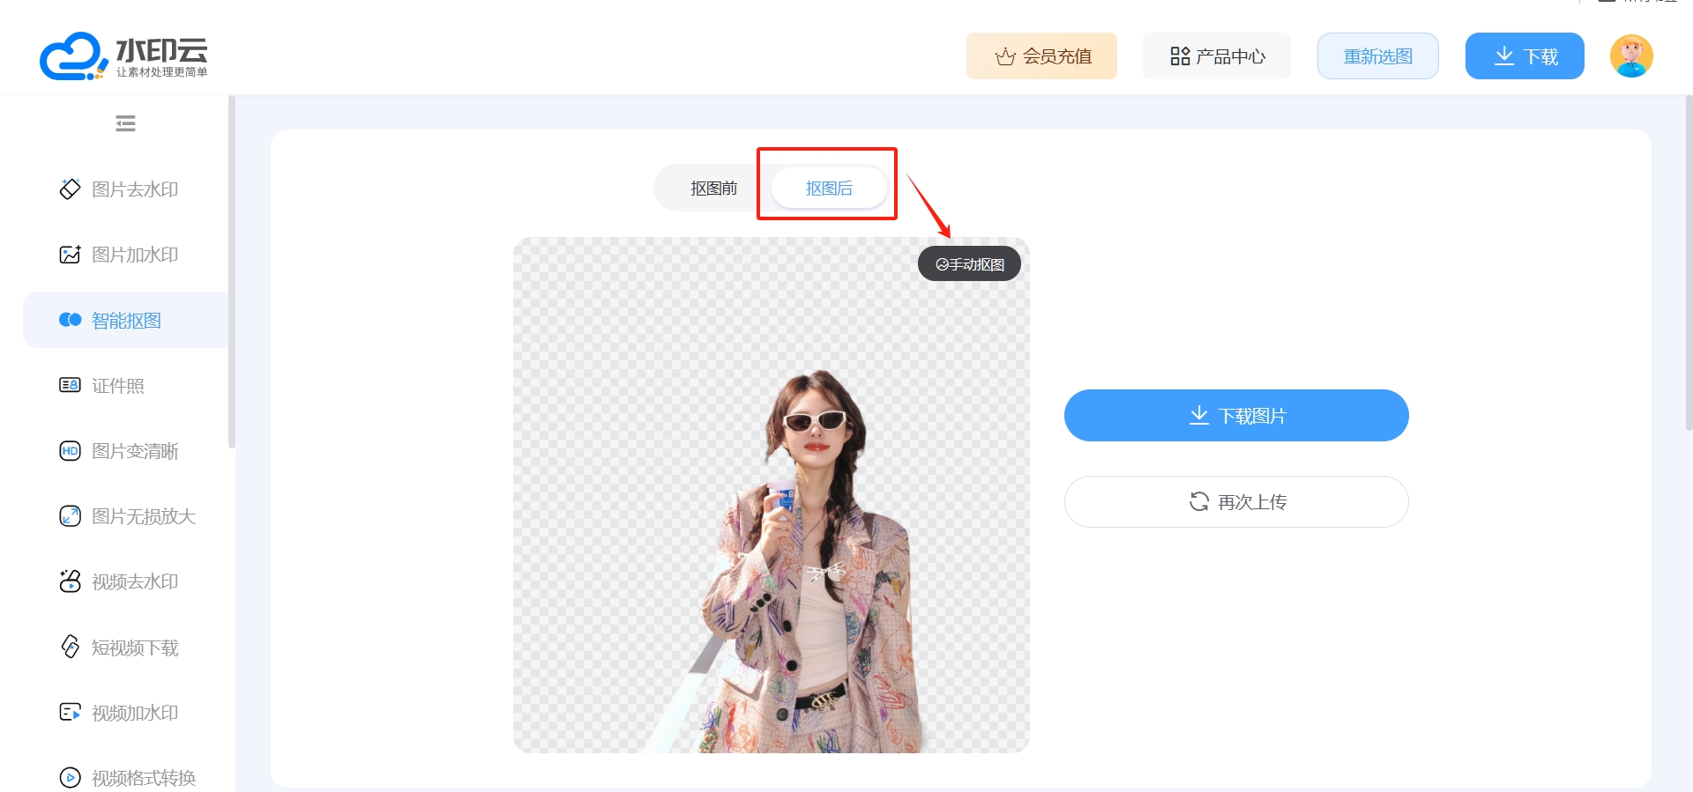Viewport: 1693px width, 792px height.
Task: Click the 图片无损放大 enlarge icon
Action: [70, 516]
